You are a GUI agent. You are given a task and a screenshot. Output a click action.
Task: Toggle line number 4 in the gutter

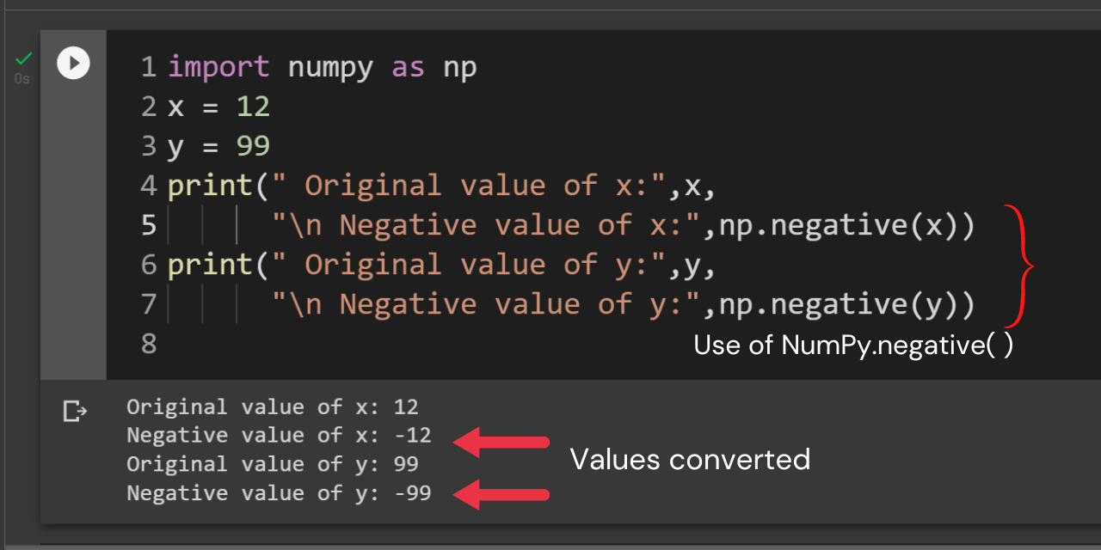(147, 185)
